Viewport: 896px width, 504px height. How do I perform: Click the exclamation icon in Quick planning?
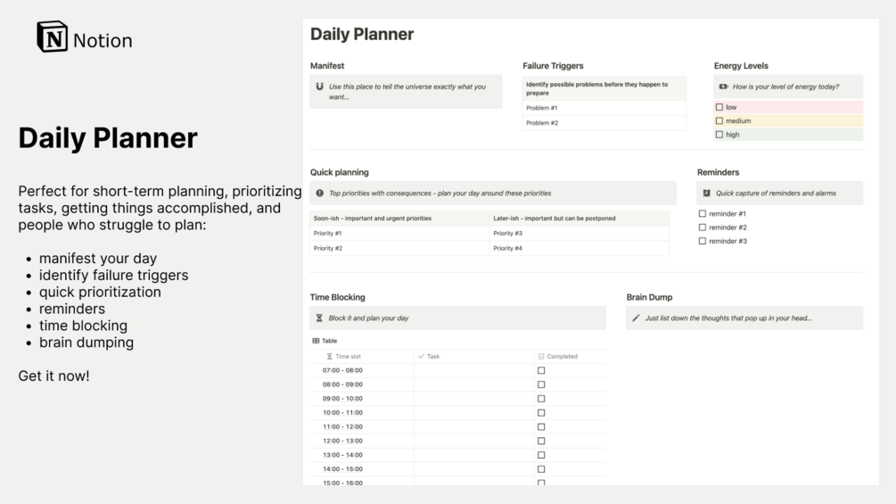pyautogui.click(x=320, y=193)
